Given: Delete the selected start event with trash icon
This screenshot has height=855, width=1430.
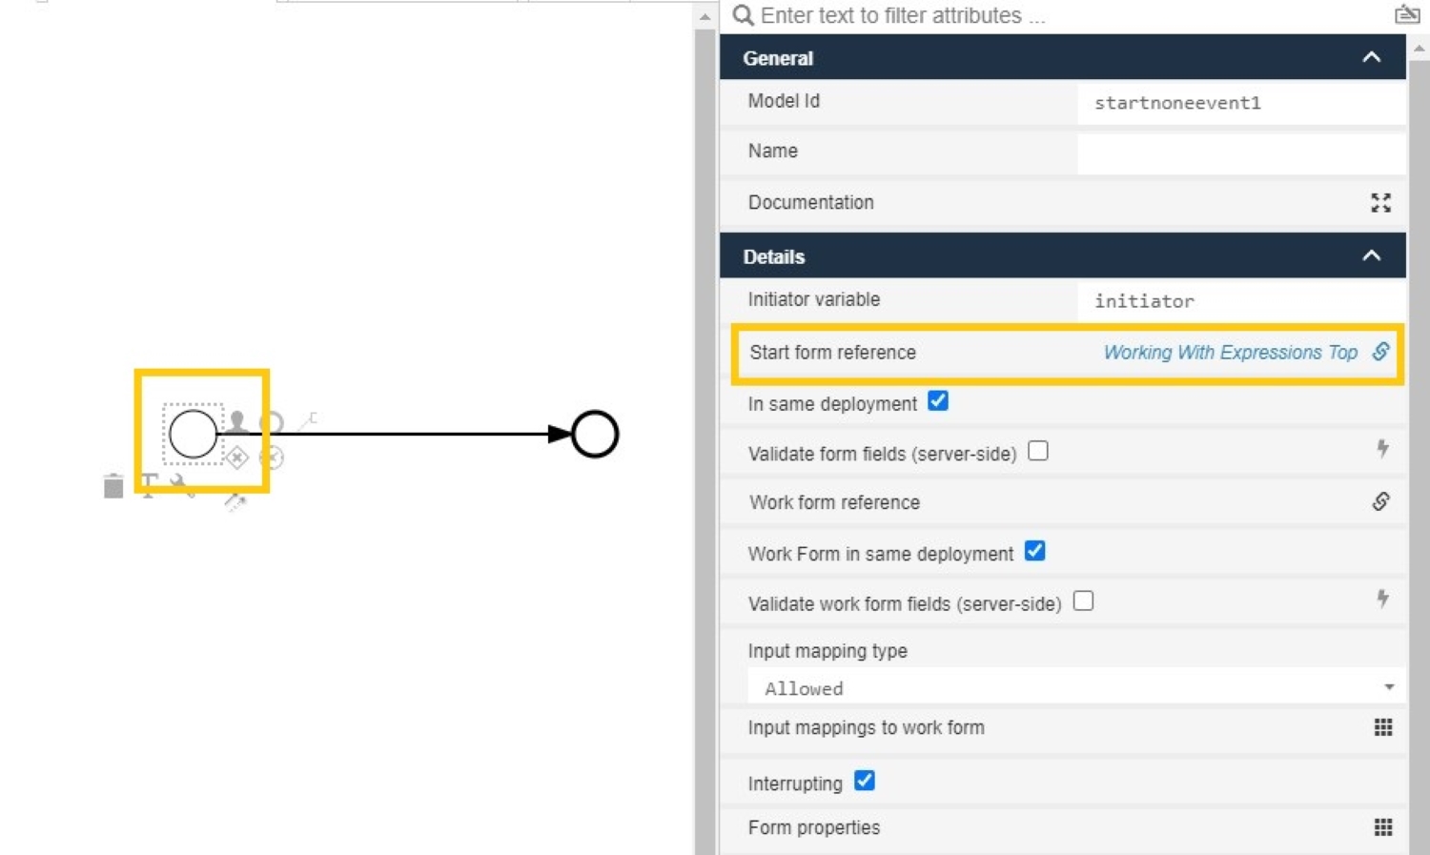Looking at the screenshot, I should click(113, 486).
